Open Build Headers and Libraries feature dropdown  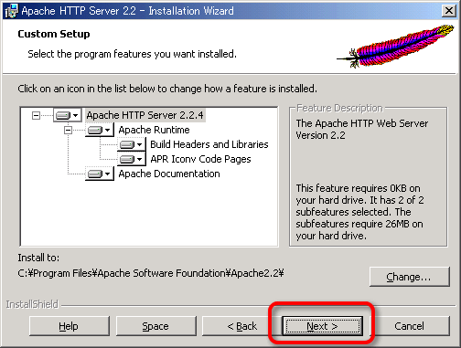tap(132, 144)
